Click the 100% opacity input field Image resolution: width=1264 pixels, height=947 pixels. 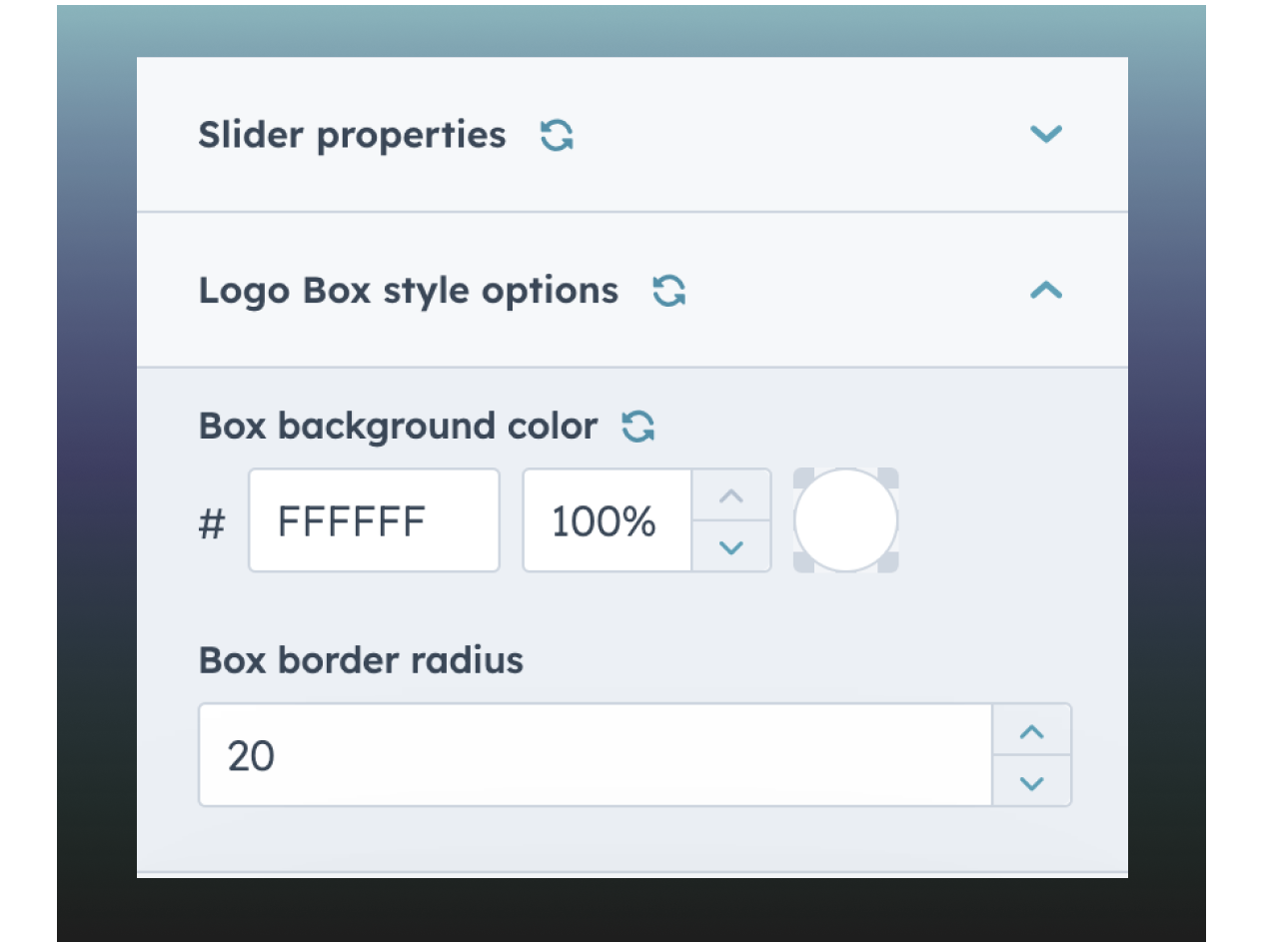(607, 520)
